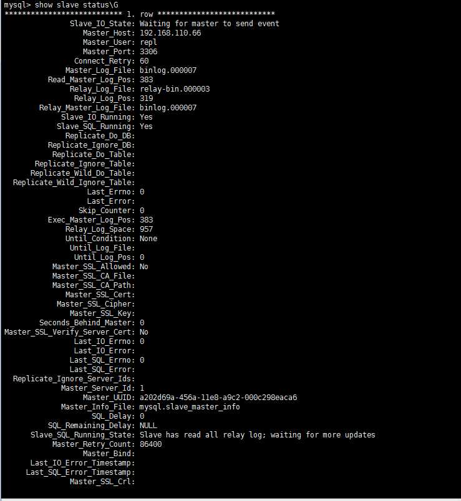Click the Slave_SQL_Running 'Yes' value
461x501 pixels.
click(x=146, y=126)
